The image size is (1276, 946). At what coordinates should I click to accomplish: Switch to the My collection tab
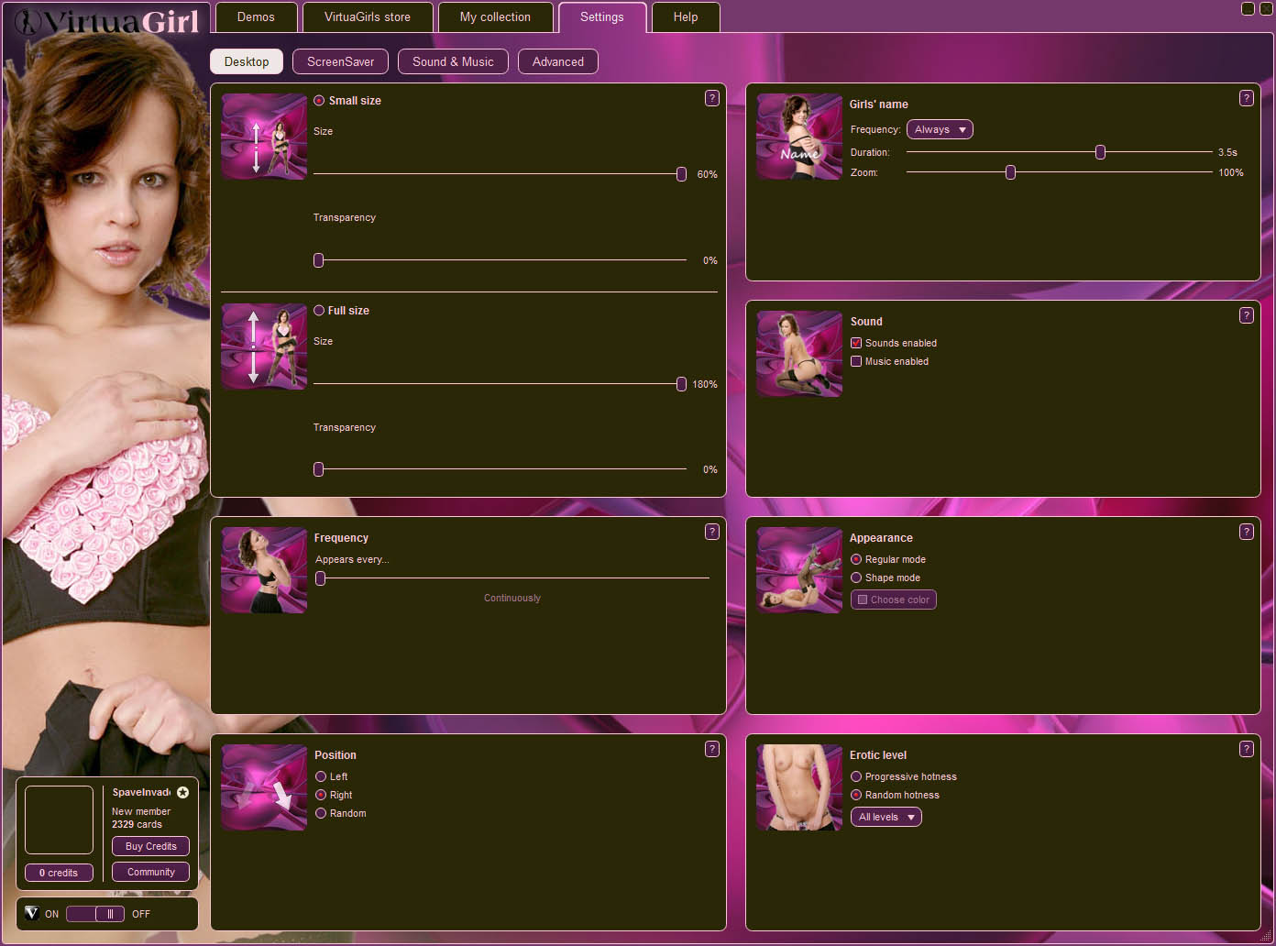(495, 17)
